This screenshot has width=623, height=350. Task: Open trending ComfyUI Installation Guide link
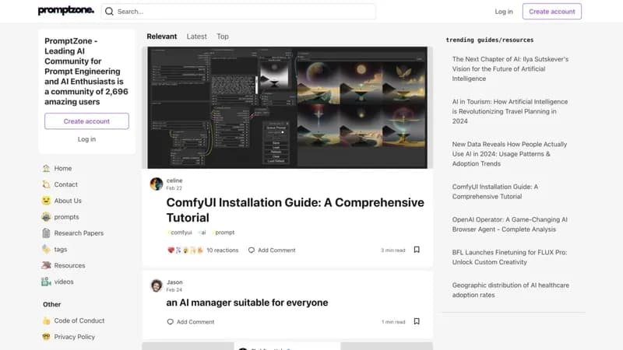pos(495,191)
